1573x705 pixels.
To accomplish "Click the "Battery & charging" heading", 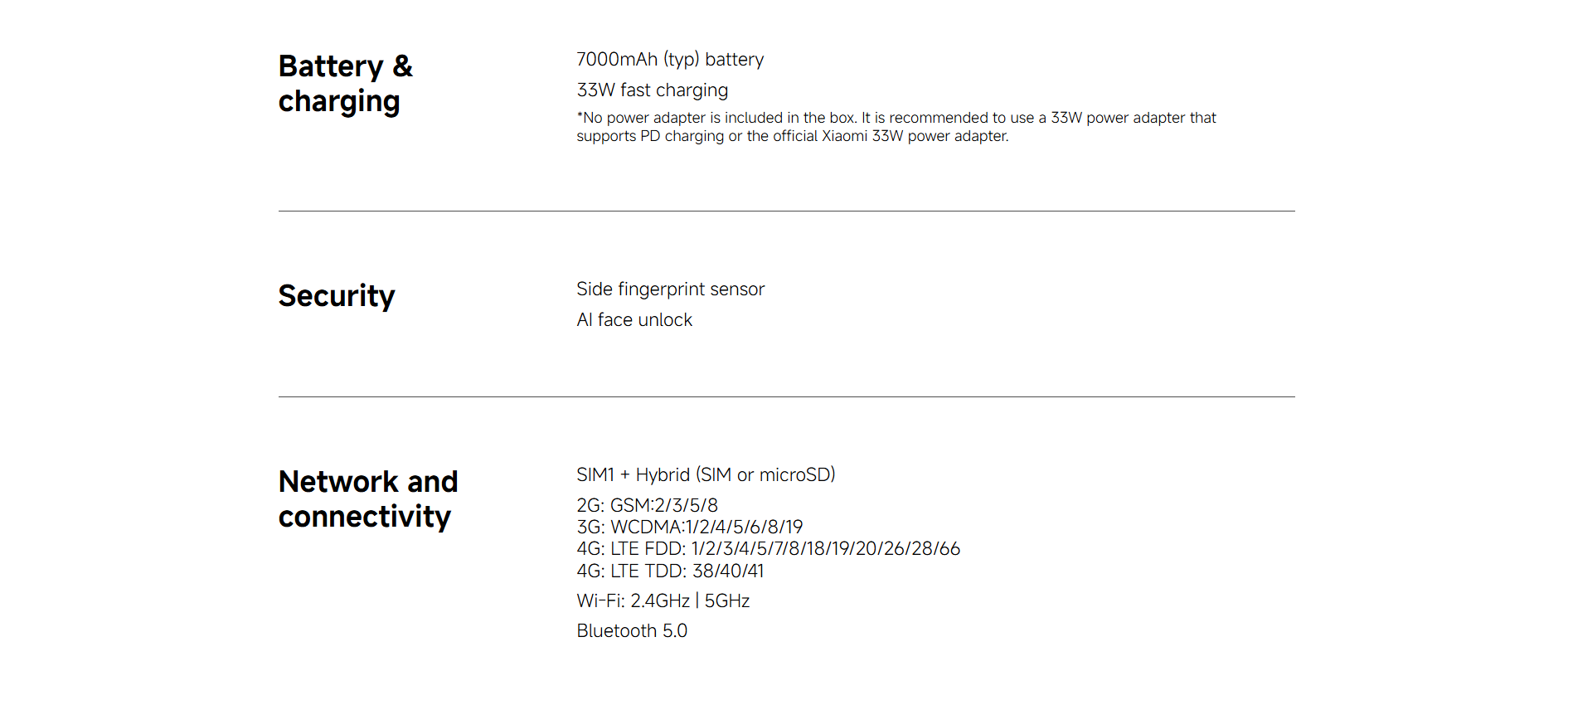I will [x=345, y=83].
